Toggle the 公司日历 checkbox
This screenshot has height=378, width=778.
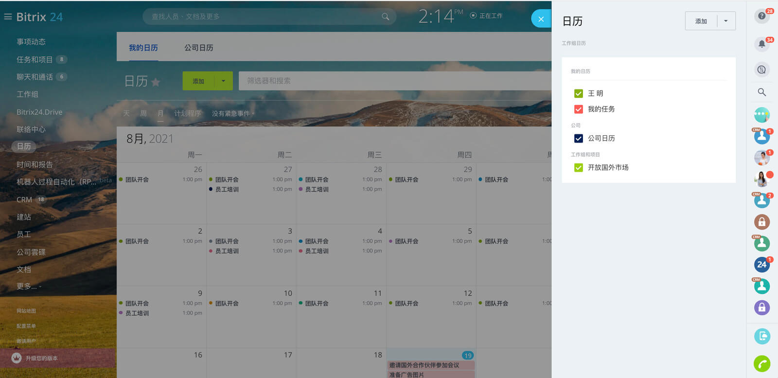[579, 138]
